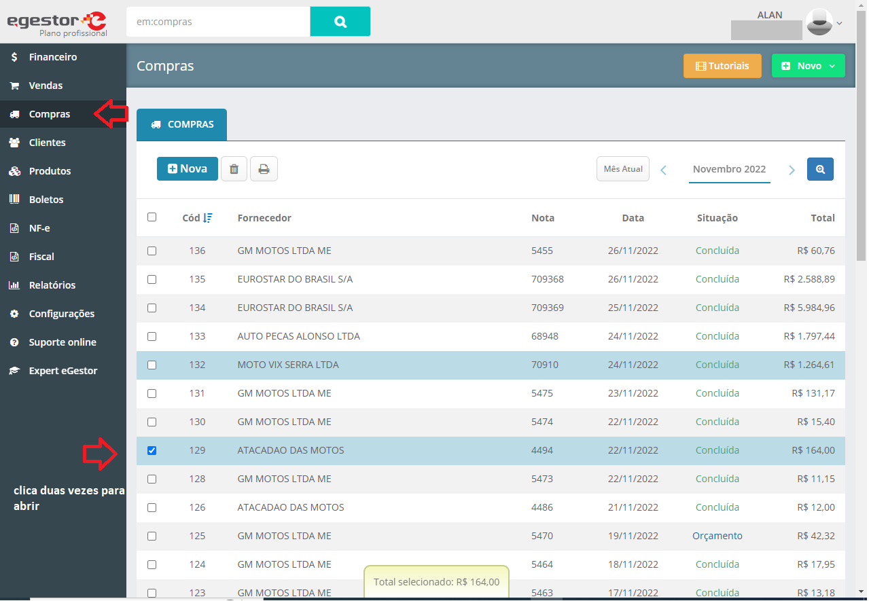The height and width of the screenshot is (601, 869).
Task: Go to previous month chevron
Action: pyautogui.click(x=663, y=170)
